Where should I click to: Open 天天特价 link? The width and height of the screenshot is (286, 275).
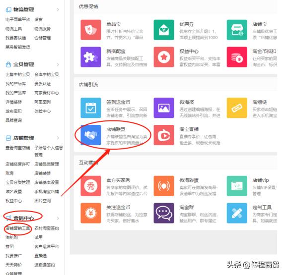[x=14, y=265]
